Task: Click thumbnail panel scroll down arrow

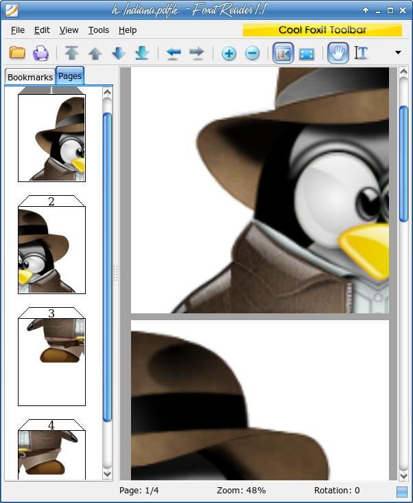Action: coord(107,473)
